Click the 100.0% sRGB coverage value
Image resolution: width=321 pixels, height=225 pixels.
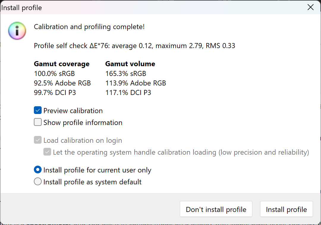(x=54, y=74)
